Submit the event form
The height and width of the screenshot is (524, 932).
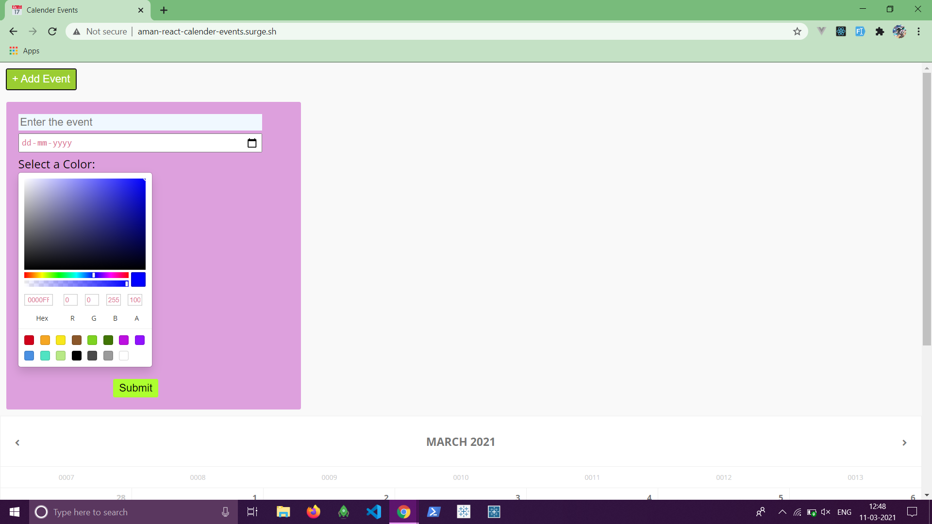point(135,388)
